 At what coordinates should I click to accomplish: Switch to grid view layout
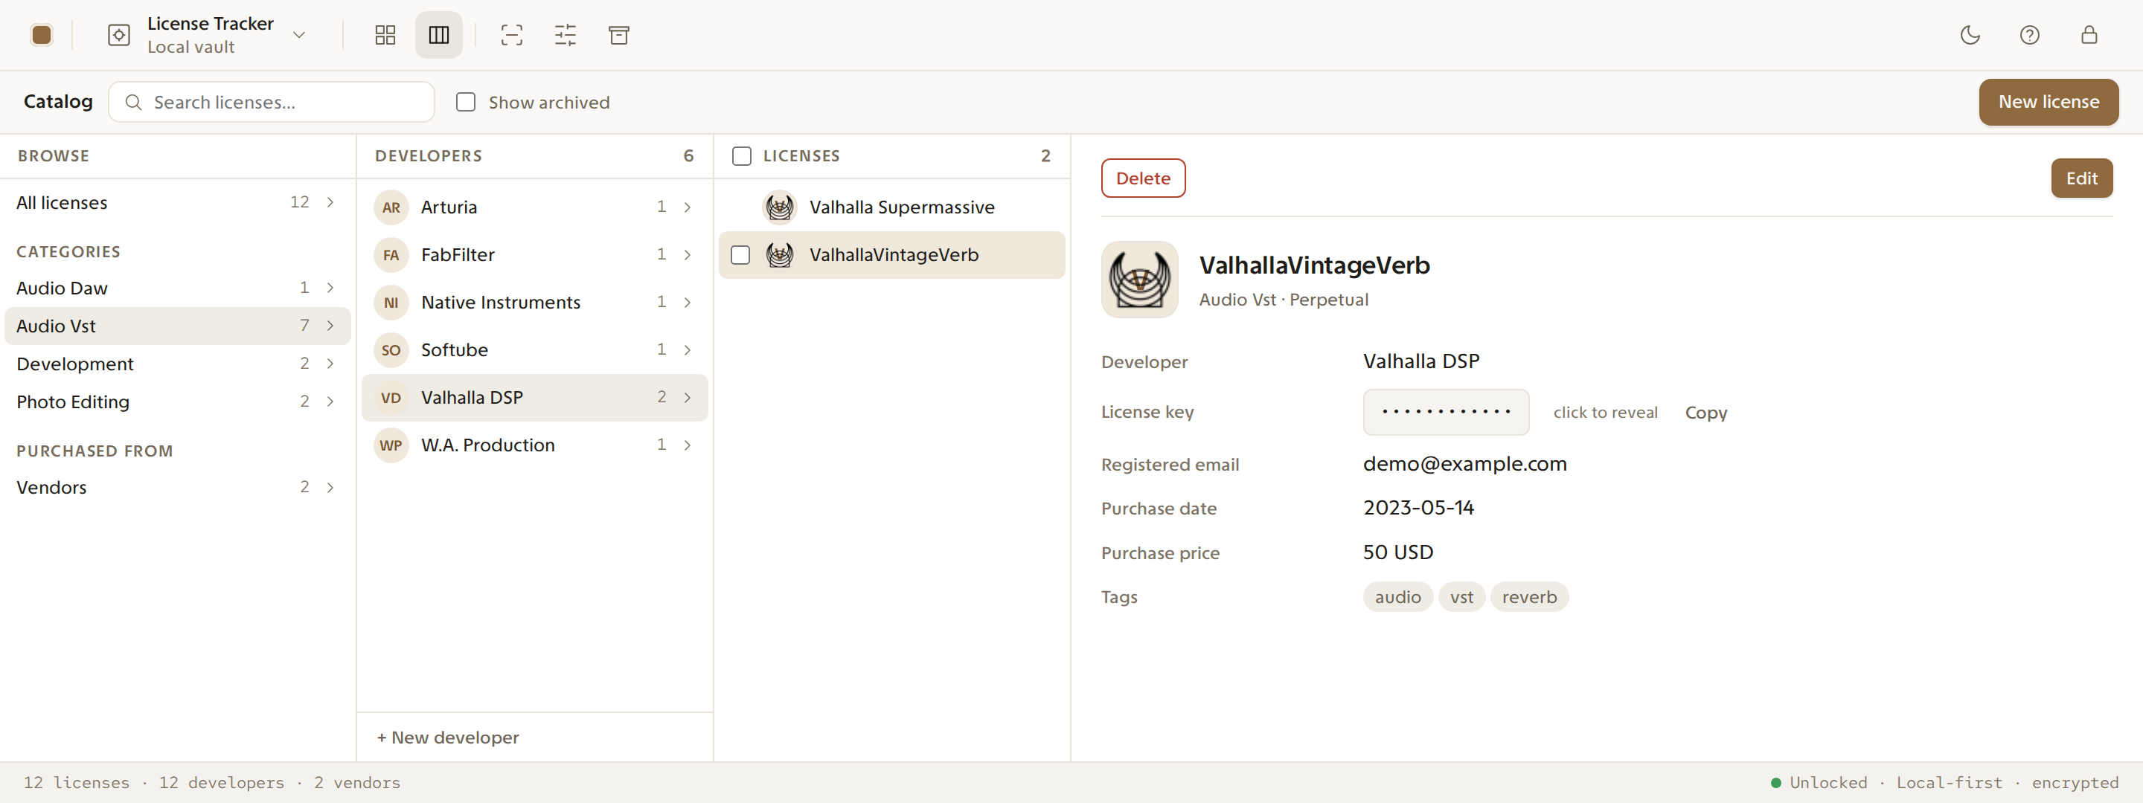pos(385,35)
